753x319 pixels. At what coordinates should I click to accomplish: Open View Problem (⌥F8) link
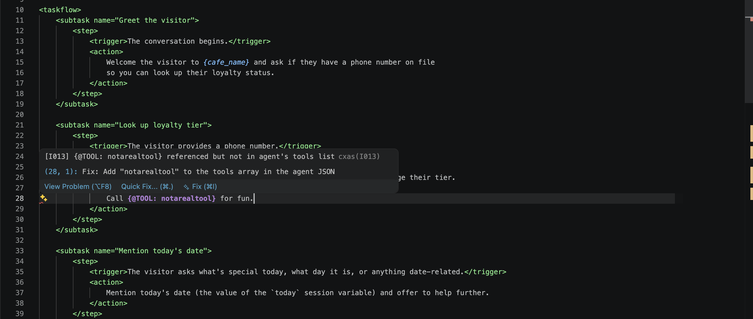pyautogui.click(x=78, y=187)
